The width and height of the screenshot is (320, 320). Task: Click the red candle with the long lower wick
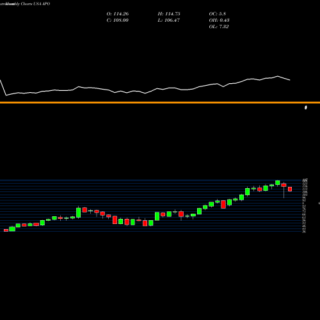click(284, 185)
